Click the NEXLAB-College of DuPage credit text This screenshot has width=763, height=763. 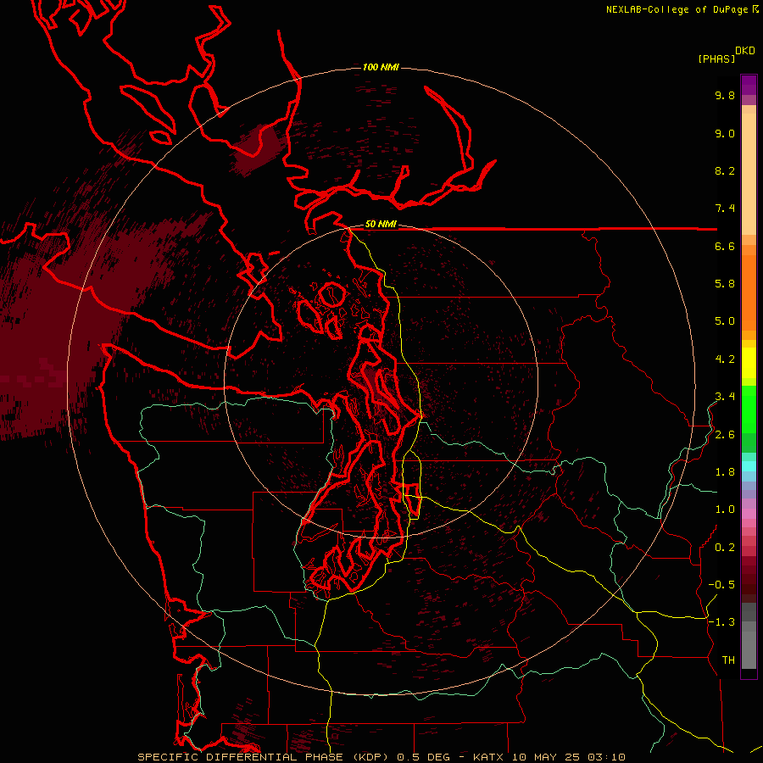[x=682, y=9]
